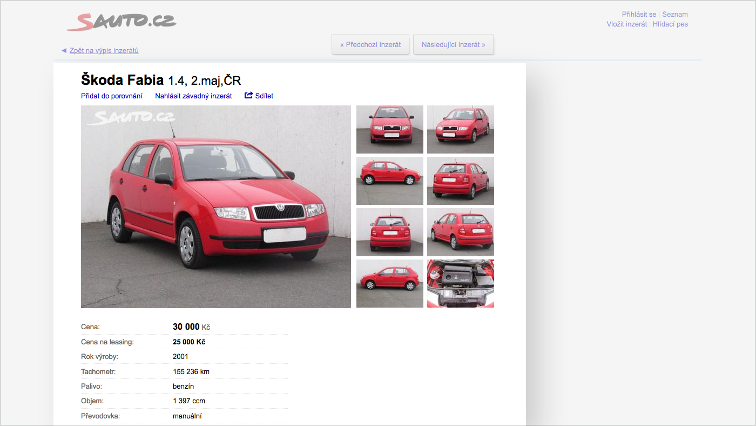756x426 pixels.
Task: Click Nahlásit závadný inzerát link
Action: click(x=193, y=96)
